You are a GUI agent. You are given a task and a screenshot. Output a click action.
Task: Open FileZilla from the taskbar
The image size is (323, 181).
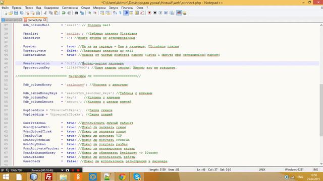[x=48, y=177]
